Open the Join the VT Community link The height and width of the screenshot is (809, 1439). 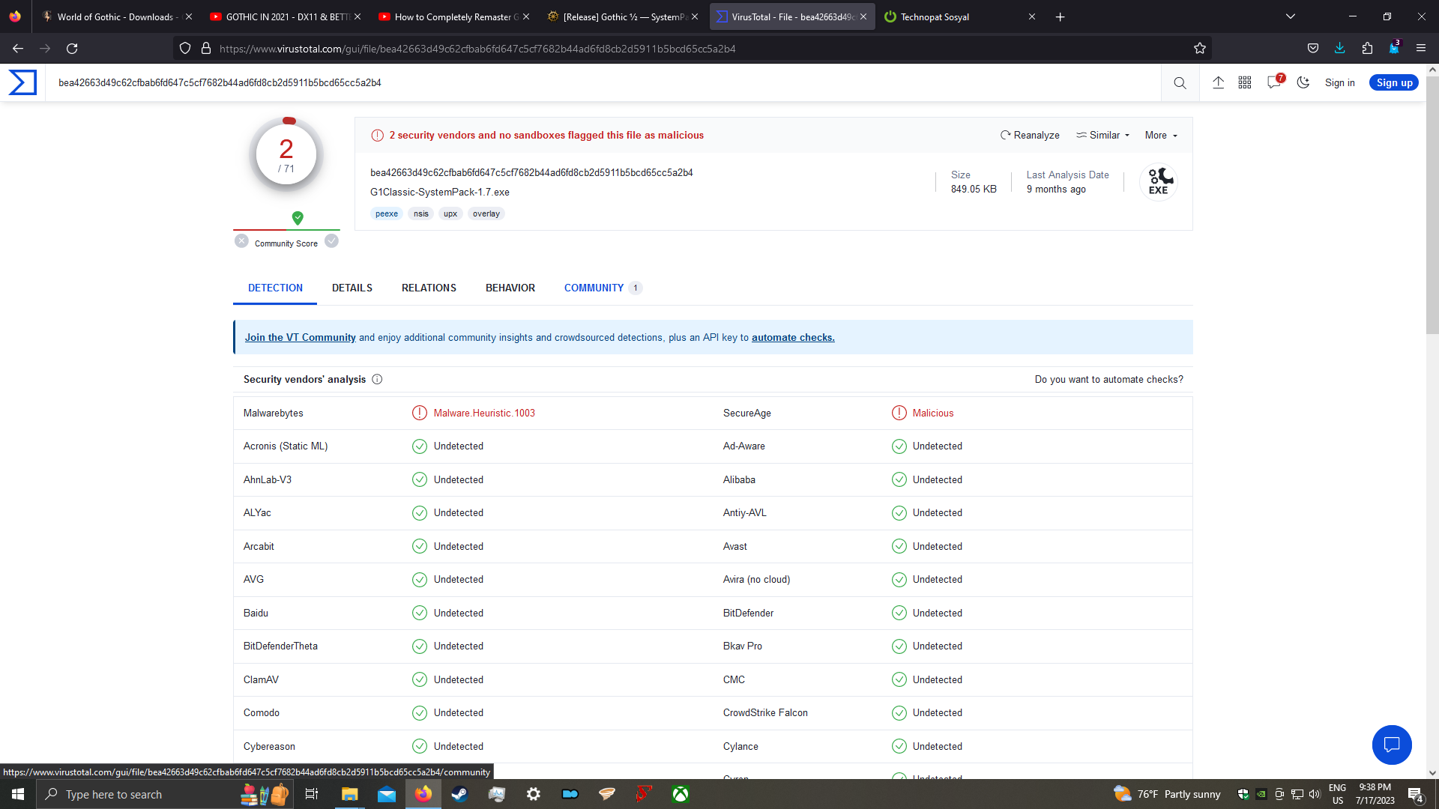click(300, 337)
